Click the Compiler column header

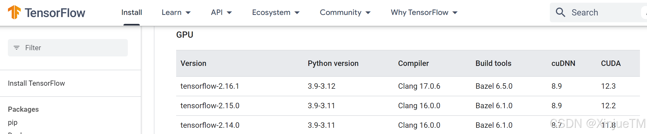coord(413,63)
